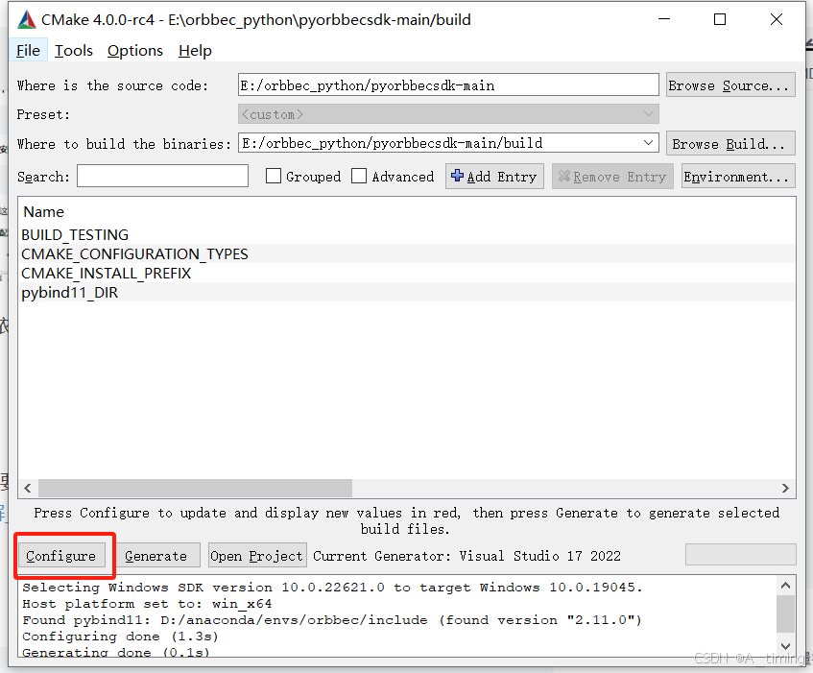Screen dimensions: 813x673
Task: Open the Tools menu
Action: coord(74,50)
